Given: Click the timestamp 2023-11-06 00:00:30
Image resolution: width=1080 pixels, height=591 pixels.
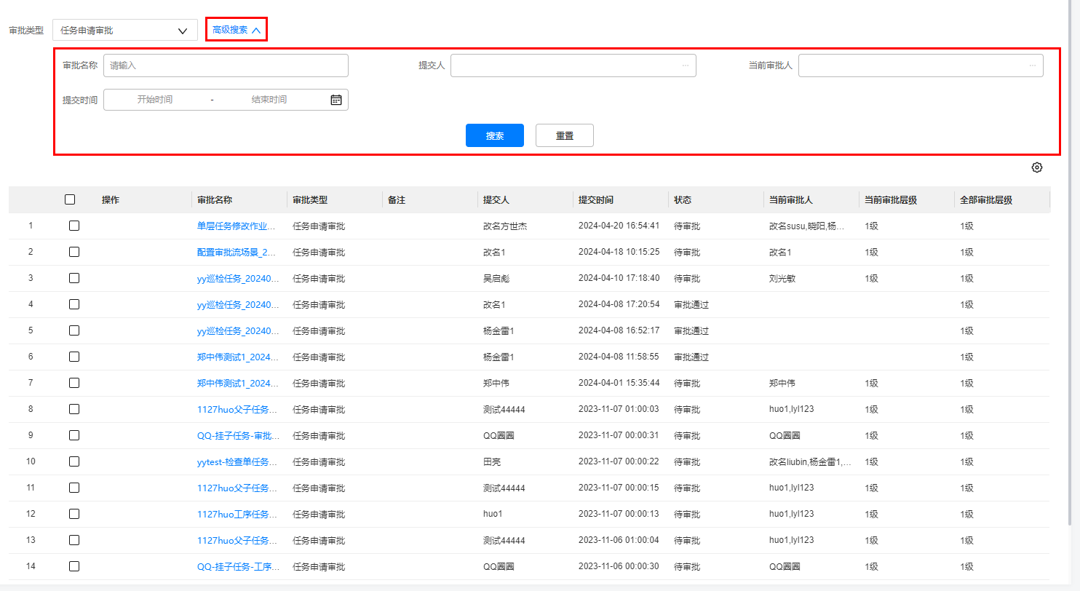Looking at the screenshot, I should point(619,566).
